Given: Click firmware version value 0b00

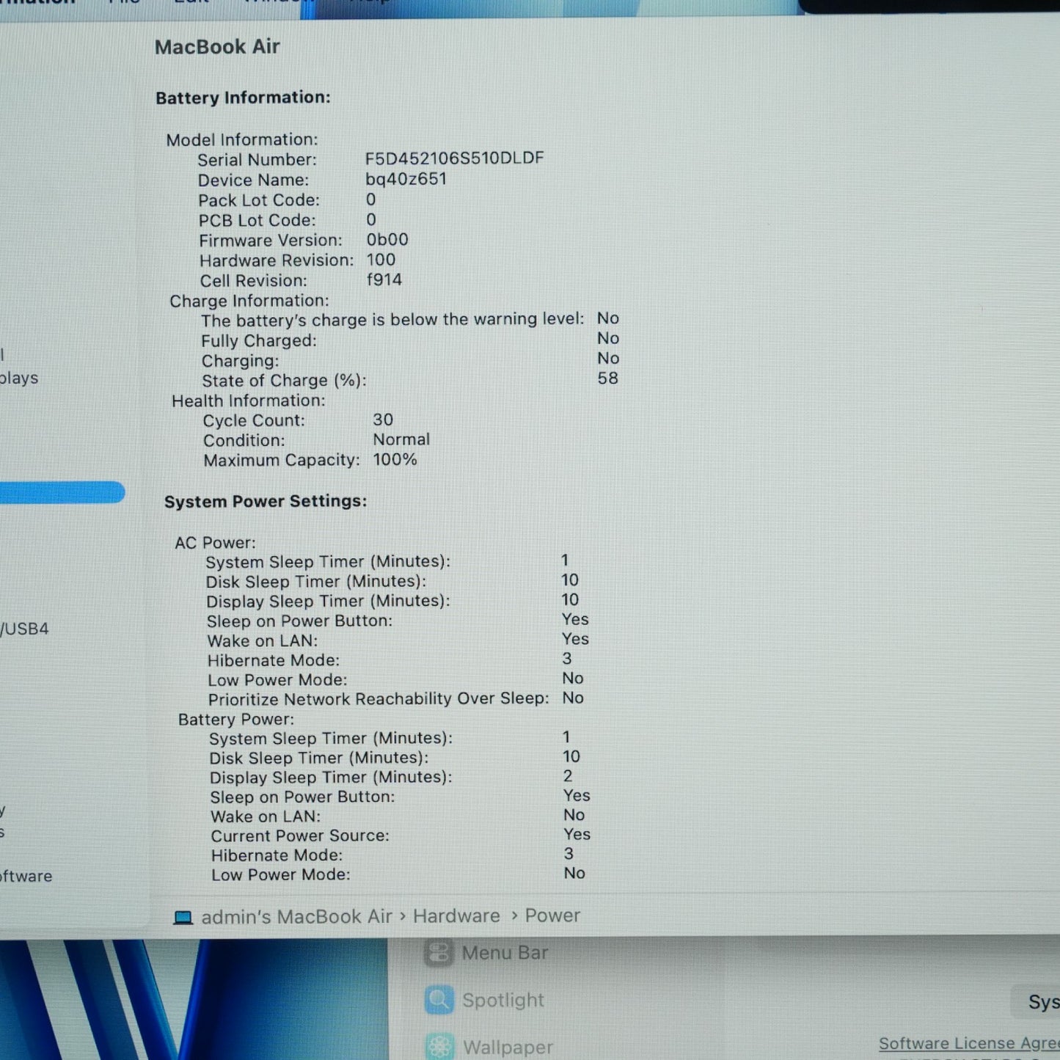Looking at the screenshot, I should (x=387, y=240).
